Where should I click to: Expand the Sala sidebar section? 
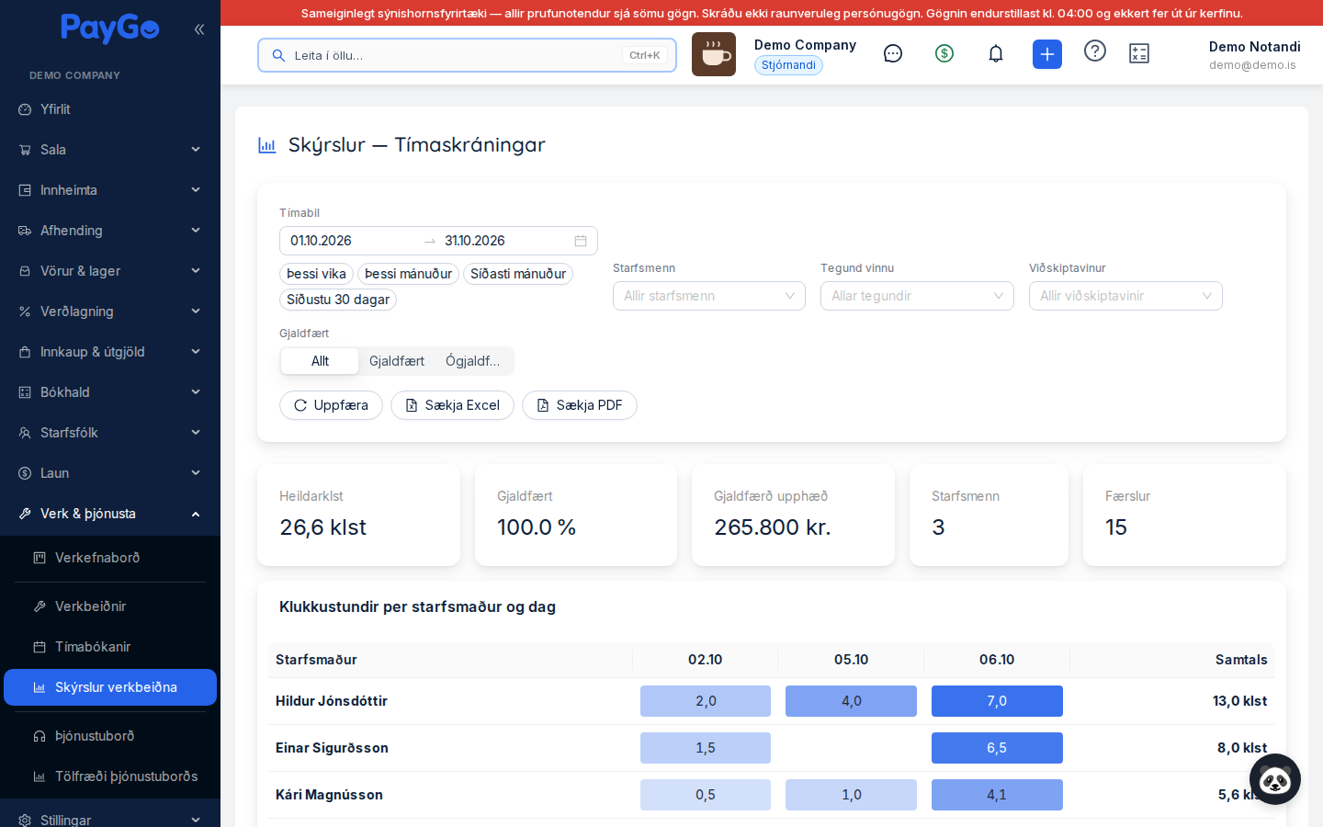point(110,150)
